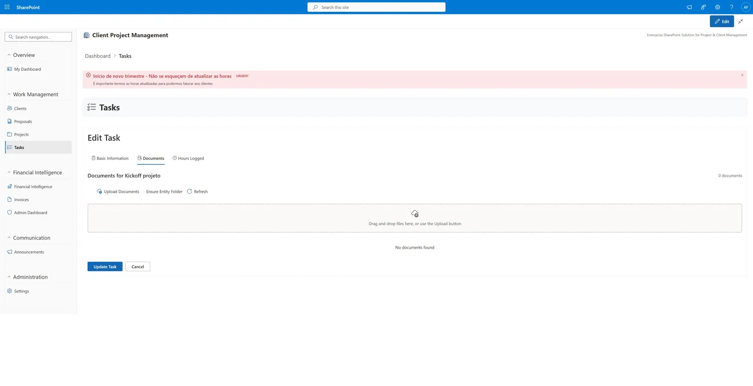Open the Hours Logged tab

coord(188,158)
